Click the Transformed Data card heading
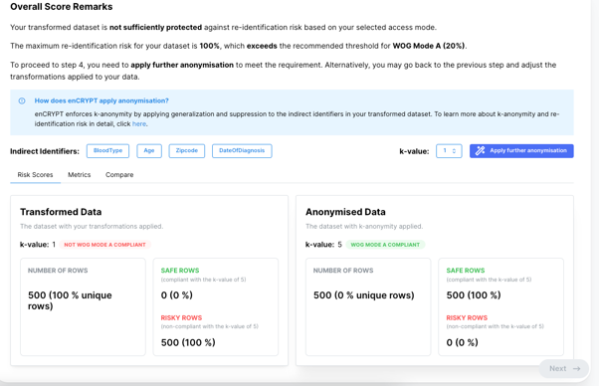599x386 pixels. pos(61,212)
